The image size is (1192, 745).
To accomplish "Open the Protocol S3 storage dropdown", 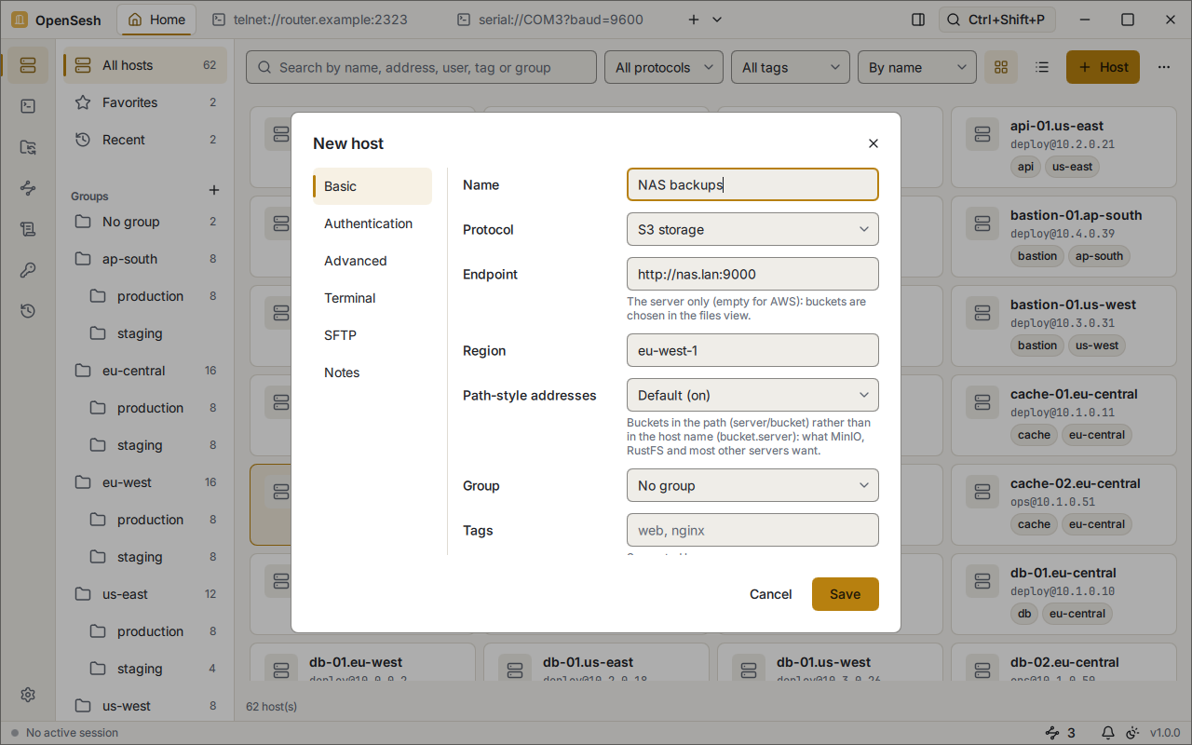I will 752,229.
